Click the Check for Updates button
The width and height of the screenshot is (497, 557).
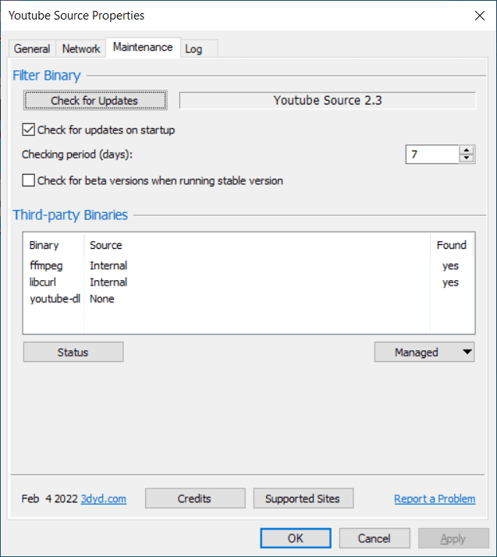[x=95, y=101]
